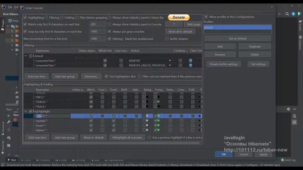Toggle the Highlighting checkbox
The width and height of the screenshot is (303, 170).
(x=25, y=17)
